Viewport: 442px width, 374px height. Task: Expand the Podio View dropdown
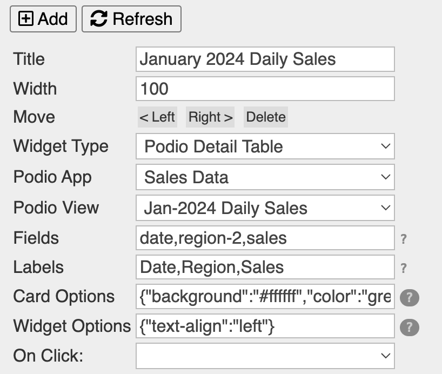pyautogui.click(x=265, y=208)
